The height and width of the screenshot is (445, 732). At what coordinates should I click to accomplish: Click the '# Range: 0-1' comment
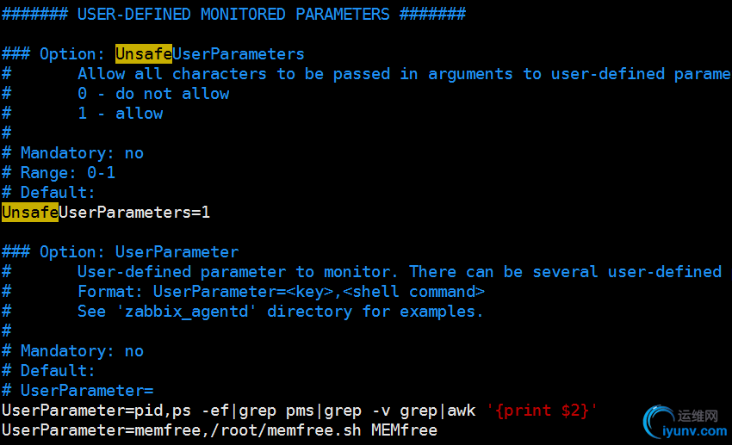pyautogui.click(x=59, y=172)
